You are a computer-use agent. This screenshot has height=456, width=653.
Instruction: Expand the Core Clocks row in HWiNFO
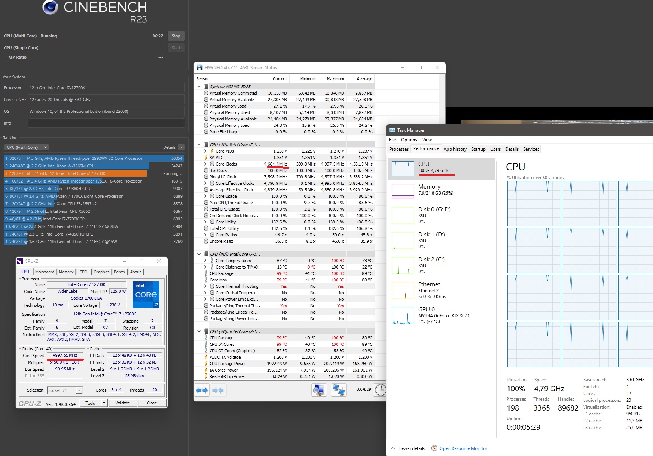tap(205, 164)
